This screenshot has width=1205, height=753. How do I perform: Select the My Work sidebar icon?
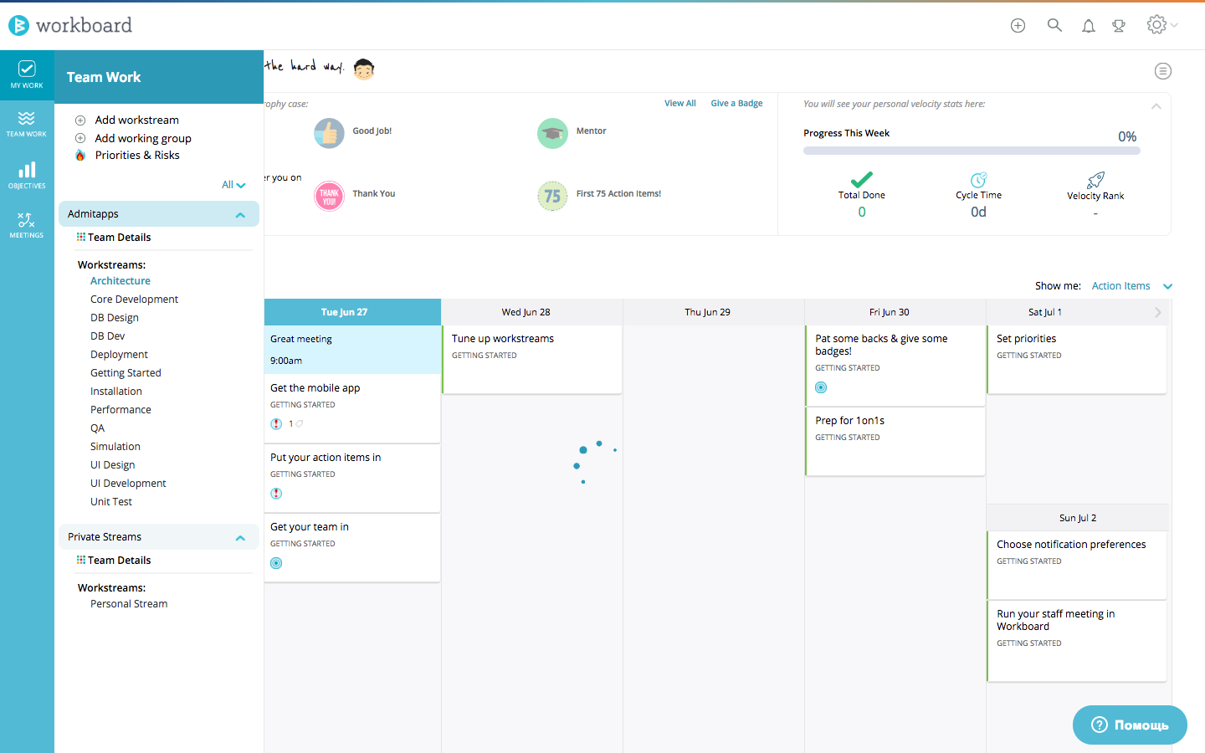26,74
